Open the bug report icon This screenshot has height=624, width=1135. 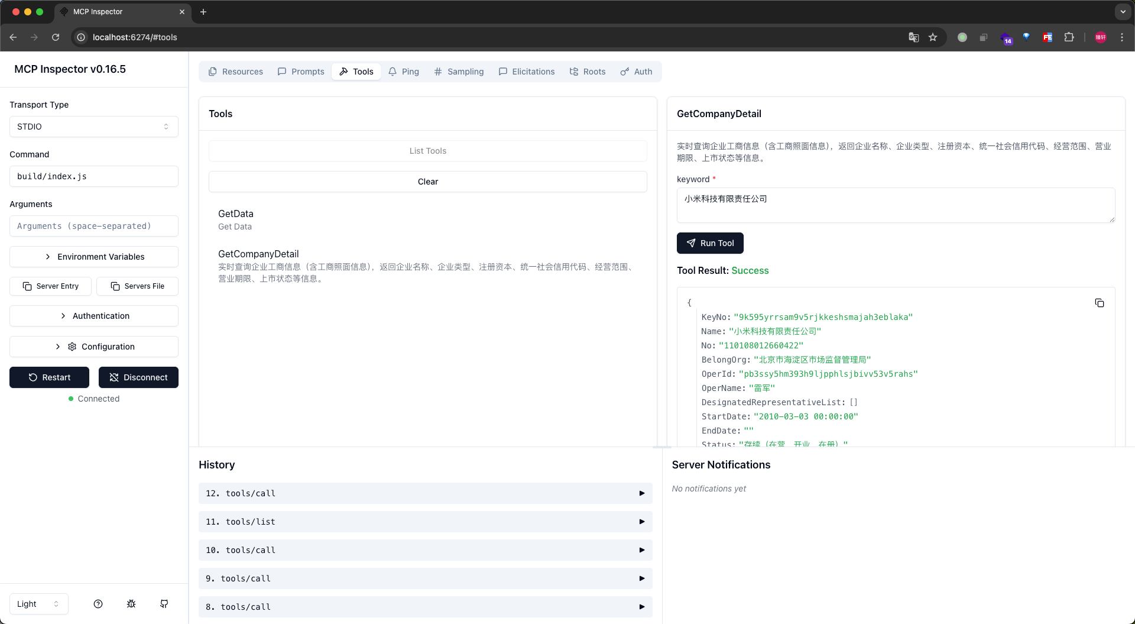131,604
